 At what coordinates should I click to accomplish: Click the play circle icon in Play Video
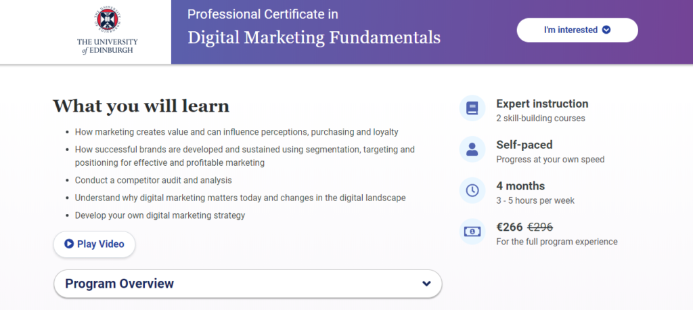click(x=68, y=244)
